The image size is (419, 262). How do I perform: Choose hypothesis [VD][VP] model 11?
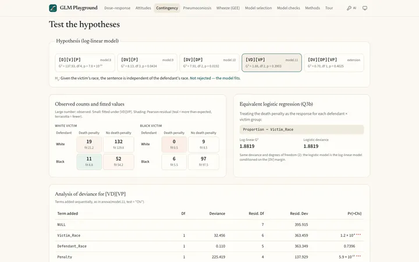point(272,63)
